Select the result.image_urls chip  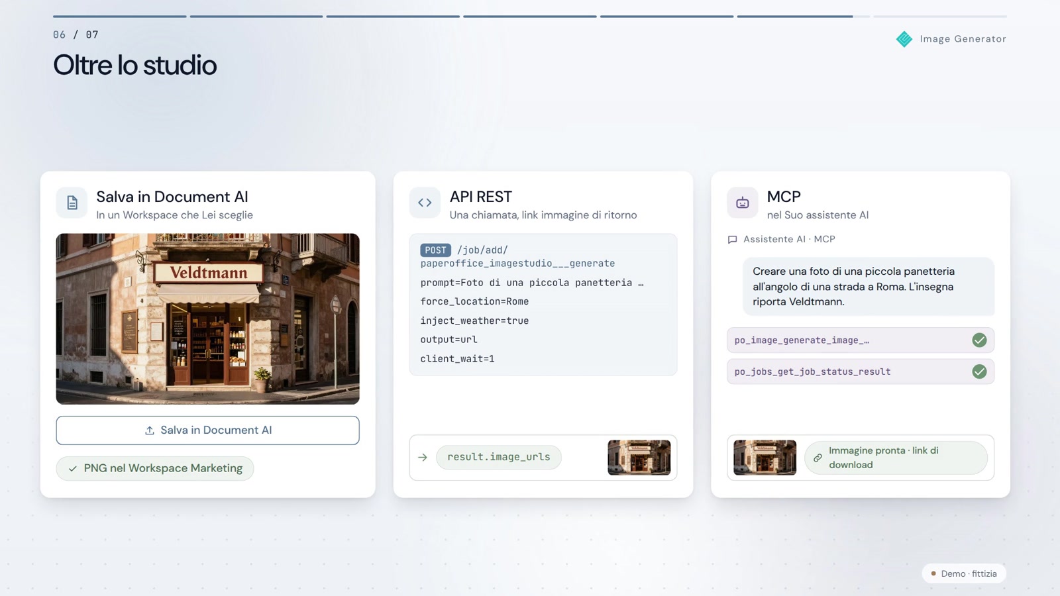(x=498, y=457)
